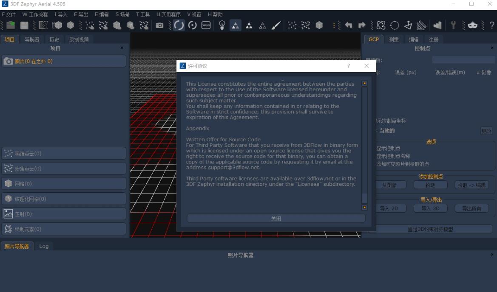Select the outlined wireframe triangles icon
Image resolution: width=497 pixels, height=292 pixels.
pos(262,25)
